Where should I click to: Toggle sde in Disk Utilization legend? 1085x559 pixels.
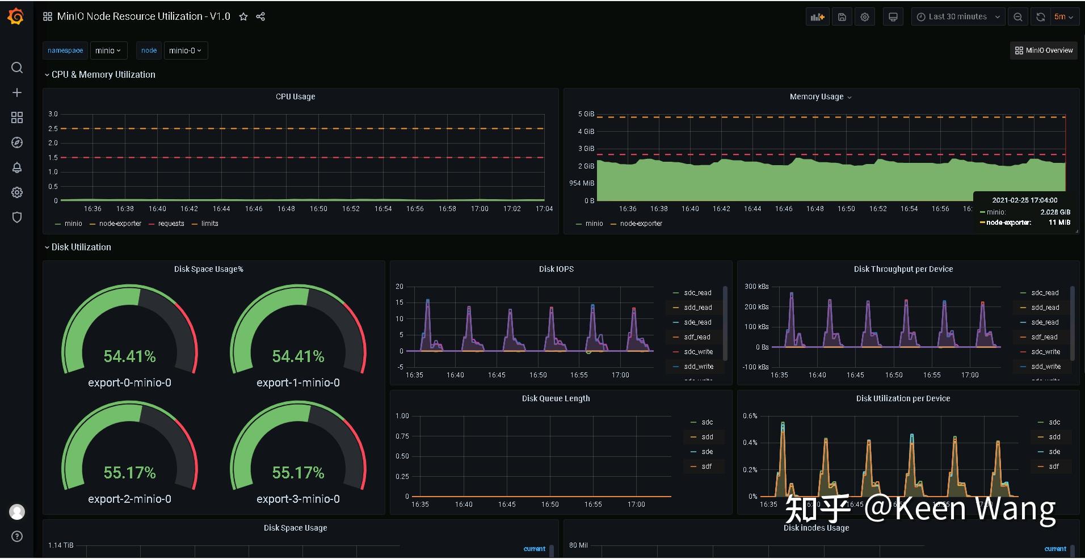[1054, 452]
